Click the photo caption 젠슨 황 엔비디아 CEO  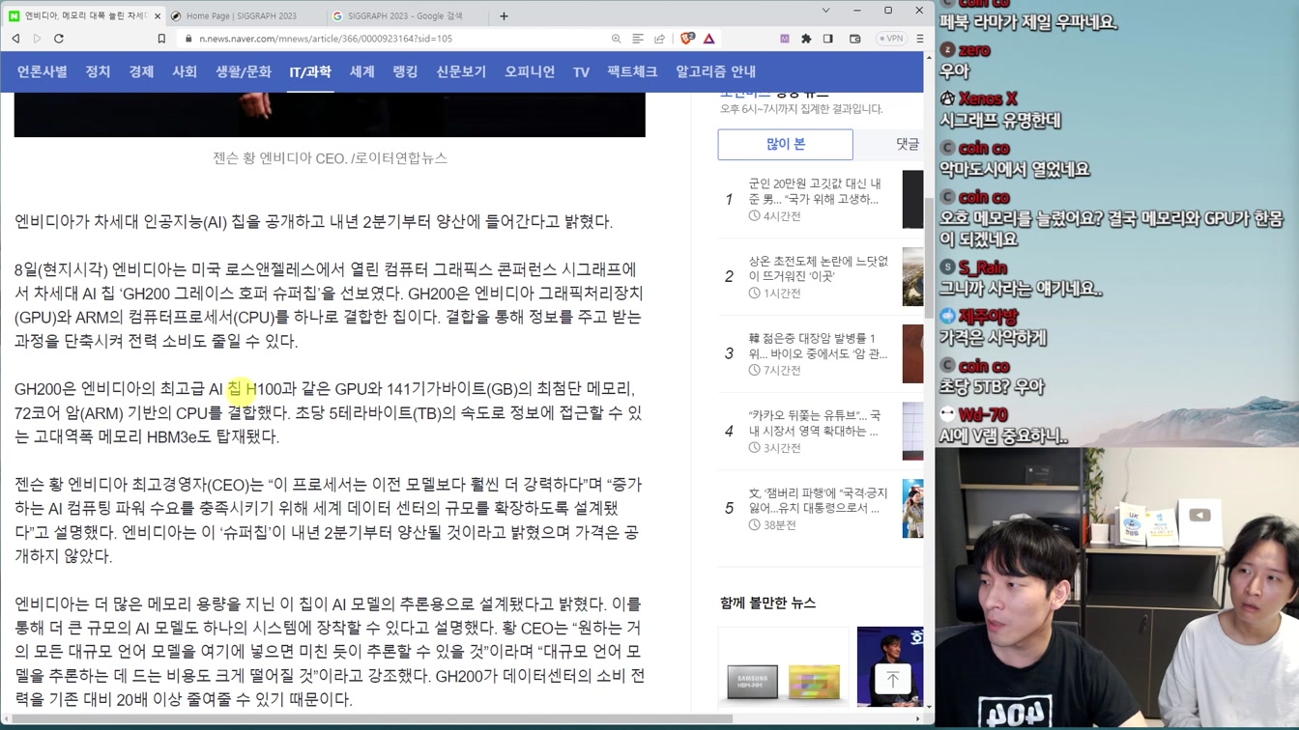[330, 157]
